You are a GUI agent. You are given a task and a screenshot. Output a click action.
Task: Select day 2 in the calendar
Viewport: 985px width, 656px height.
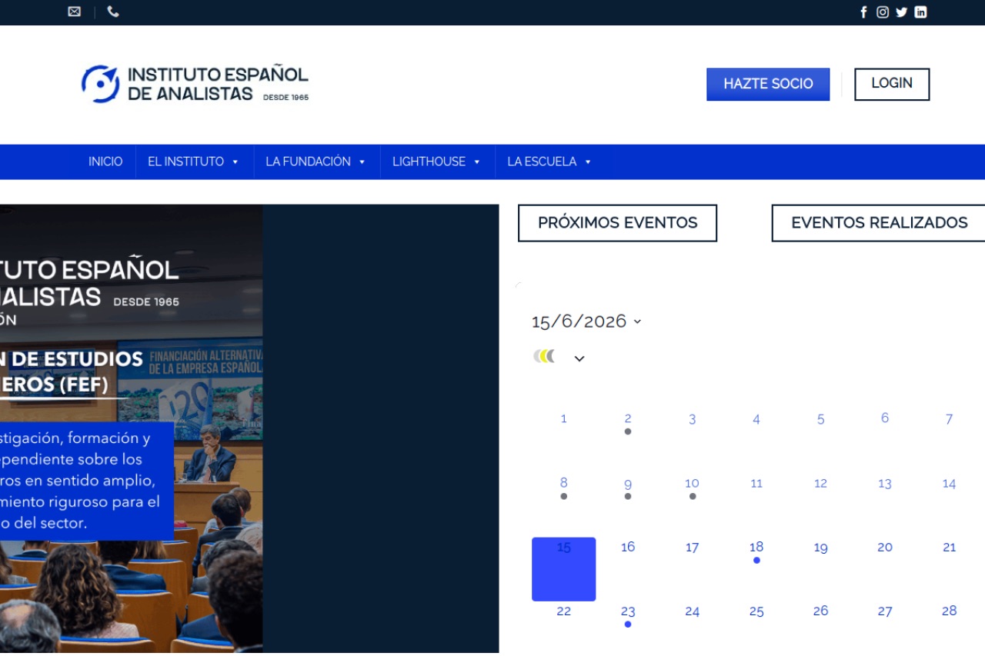pyautogui.click(x=628, y=419)
